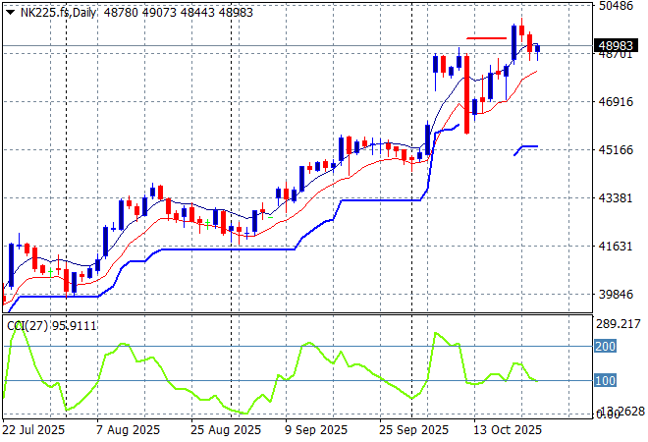Click the 7 Aug 2025 date label

[128, 430]
